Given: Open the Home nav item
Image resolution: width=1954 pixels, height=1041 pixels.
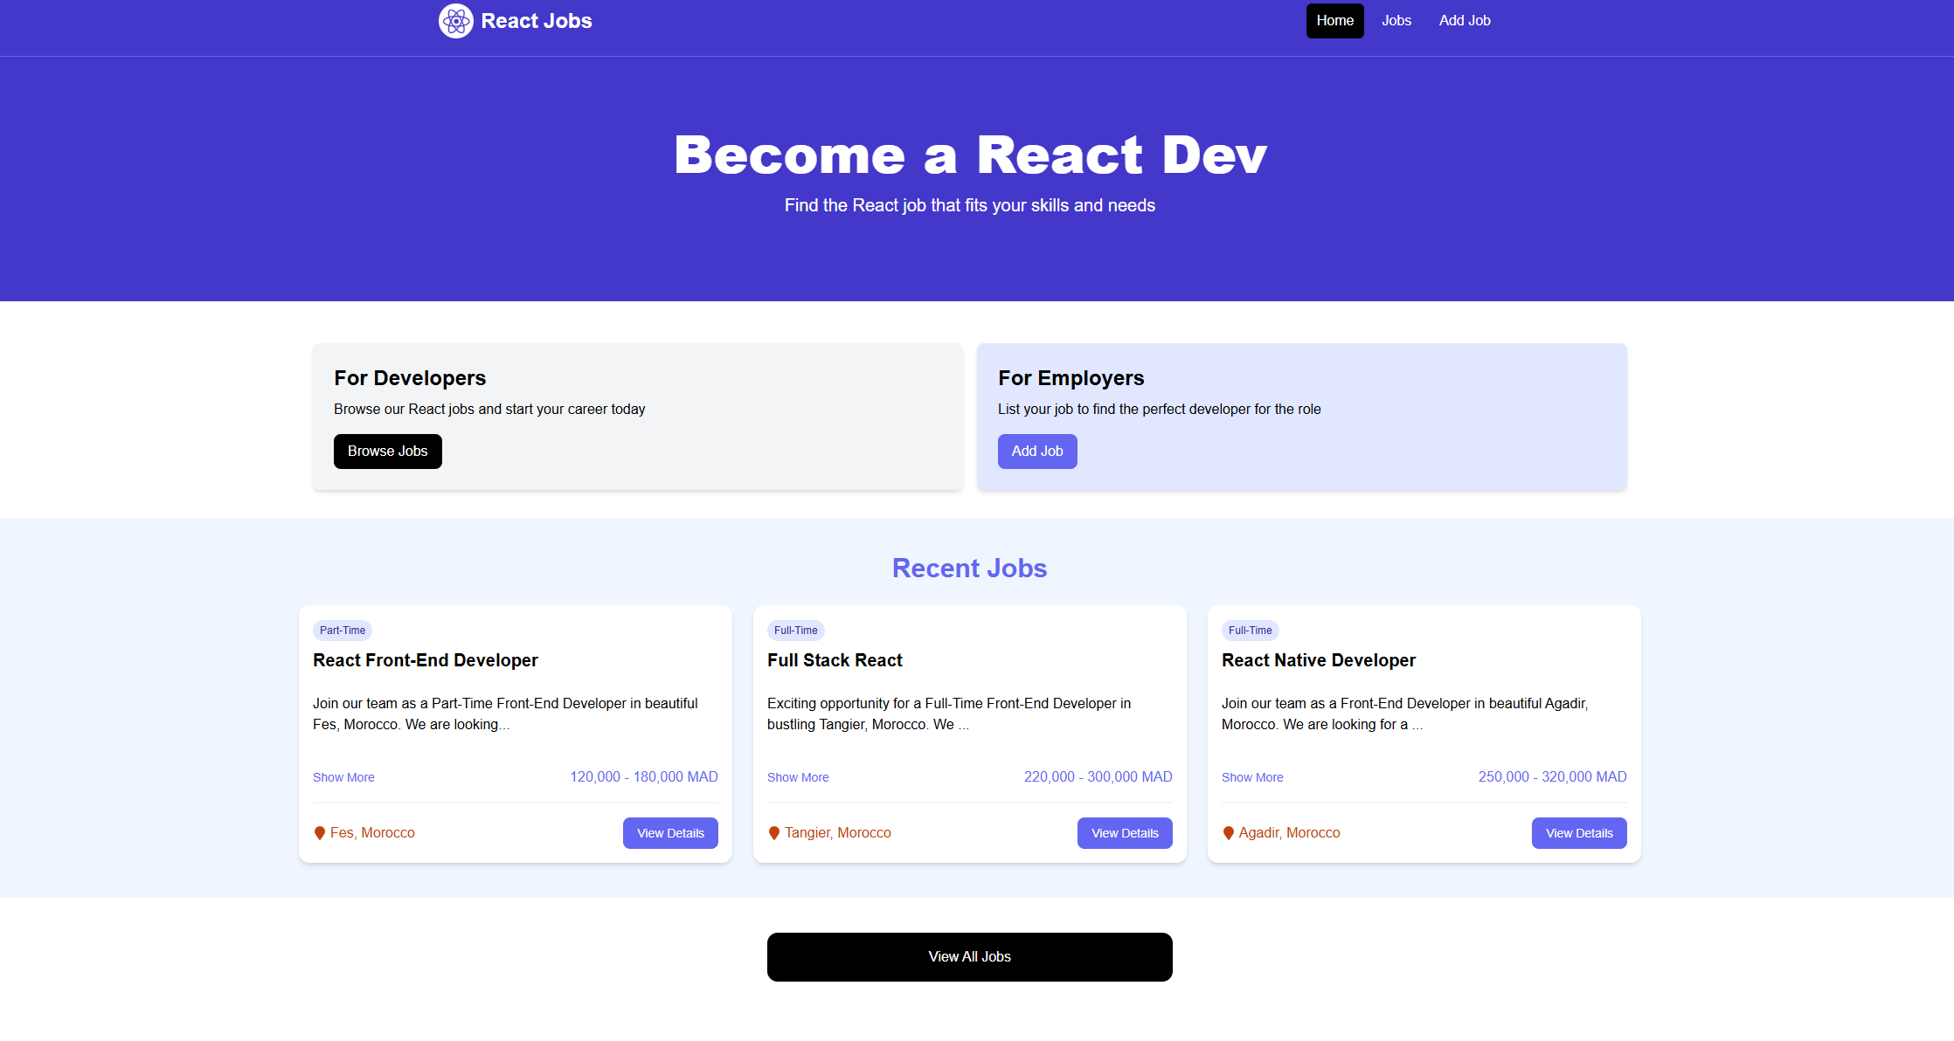Looking at the screenshot, I should [1334, 21].
